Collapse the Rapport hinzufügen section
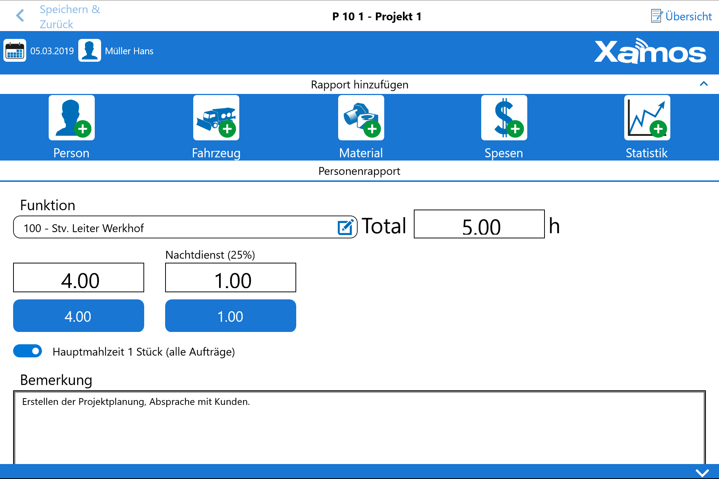Viewport: 719px width, 479px height. point(704,84)
